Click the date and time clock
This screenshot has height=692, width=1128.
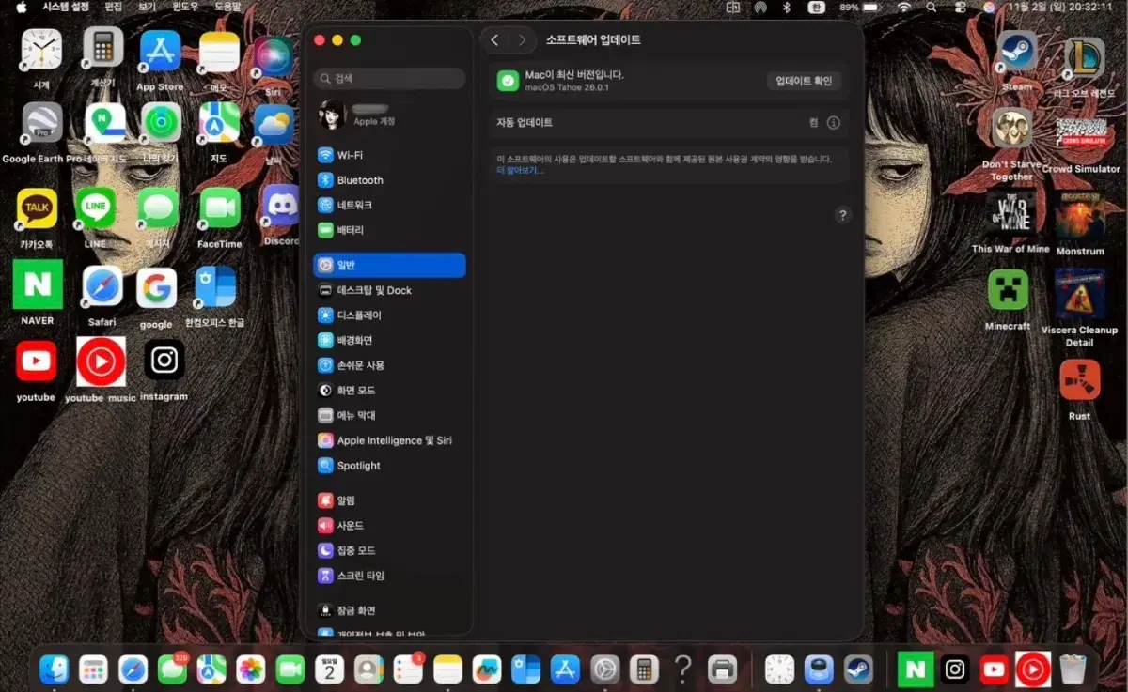[1059, 7]
